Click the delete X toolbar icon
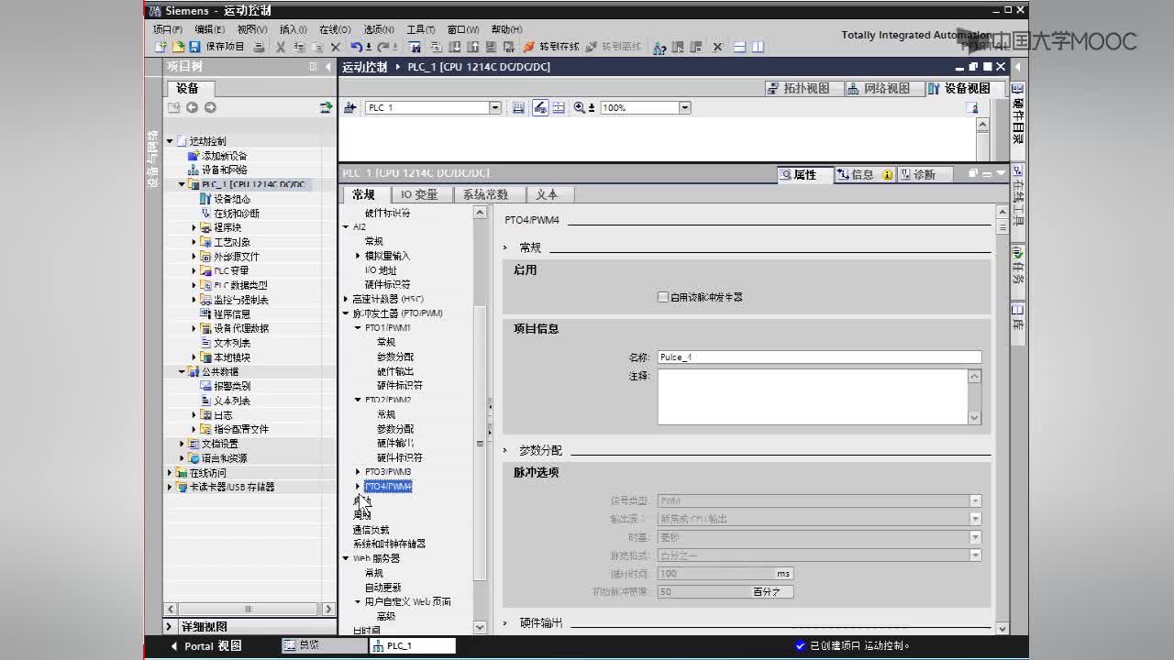1174x660 pixels. click(x=336, y=47)
